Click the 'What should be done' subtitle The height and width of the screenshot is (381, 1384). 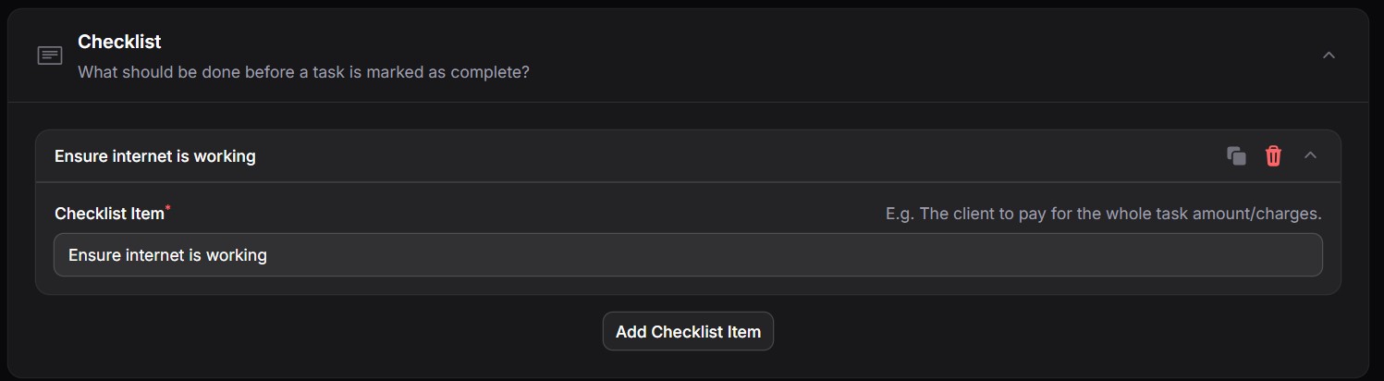(x=303, y=72)
